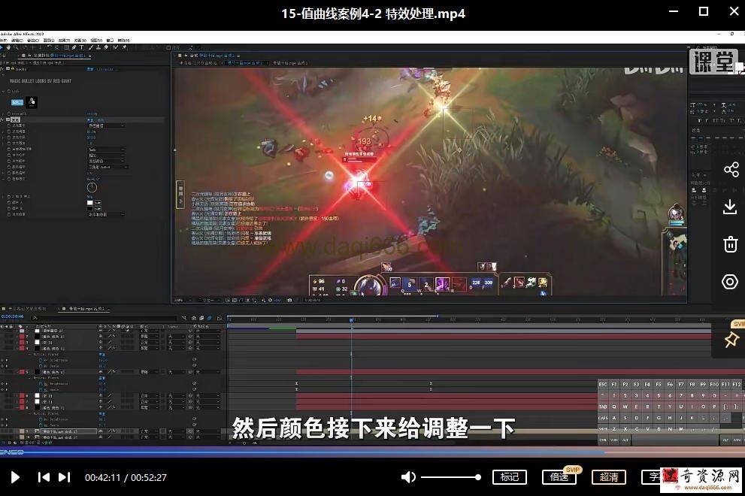This screenshot has height=496, width=745.
Task: Open the viewer zoom level dropdown
Action: (x=183, y=301)
